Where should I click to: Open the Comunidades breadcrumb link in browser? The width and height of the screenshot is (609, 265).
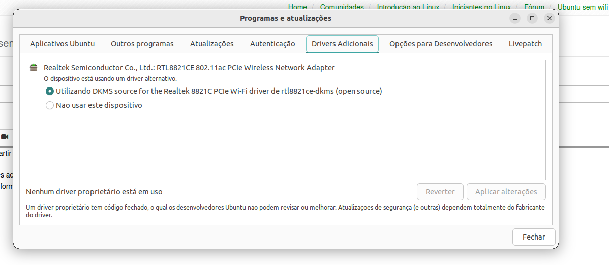pos(342,7)
